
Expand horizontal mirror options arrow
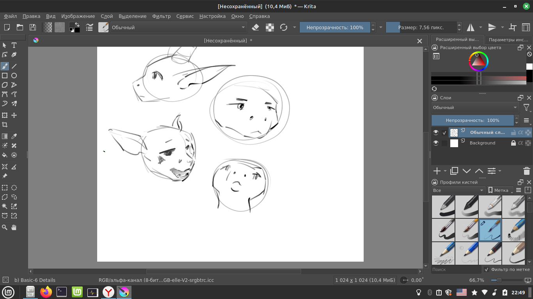481,27
